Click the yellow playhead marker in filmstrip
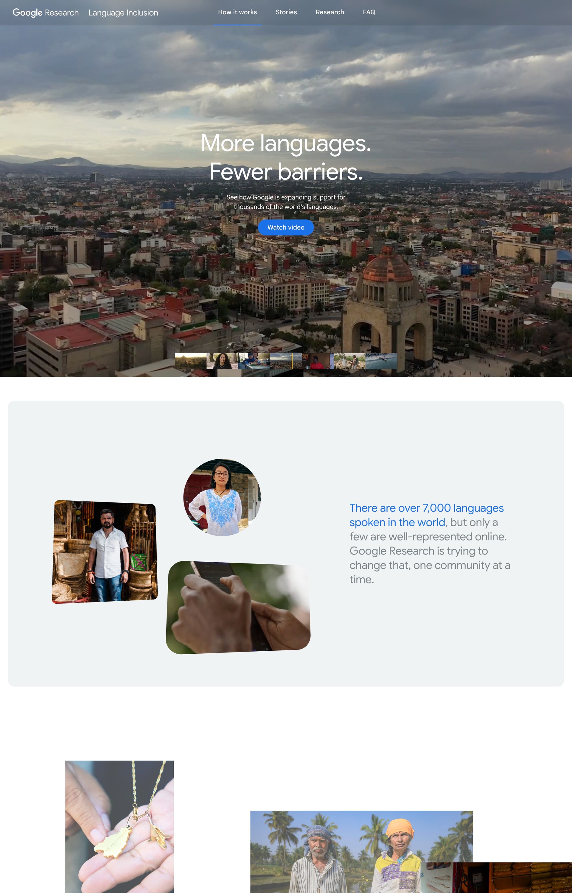572x893 pixels. (x=292, y=361)
